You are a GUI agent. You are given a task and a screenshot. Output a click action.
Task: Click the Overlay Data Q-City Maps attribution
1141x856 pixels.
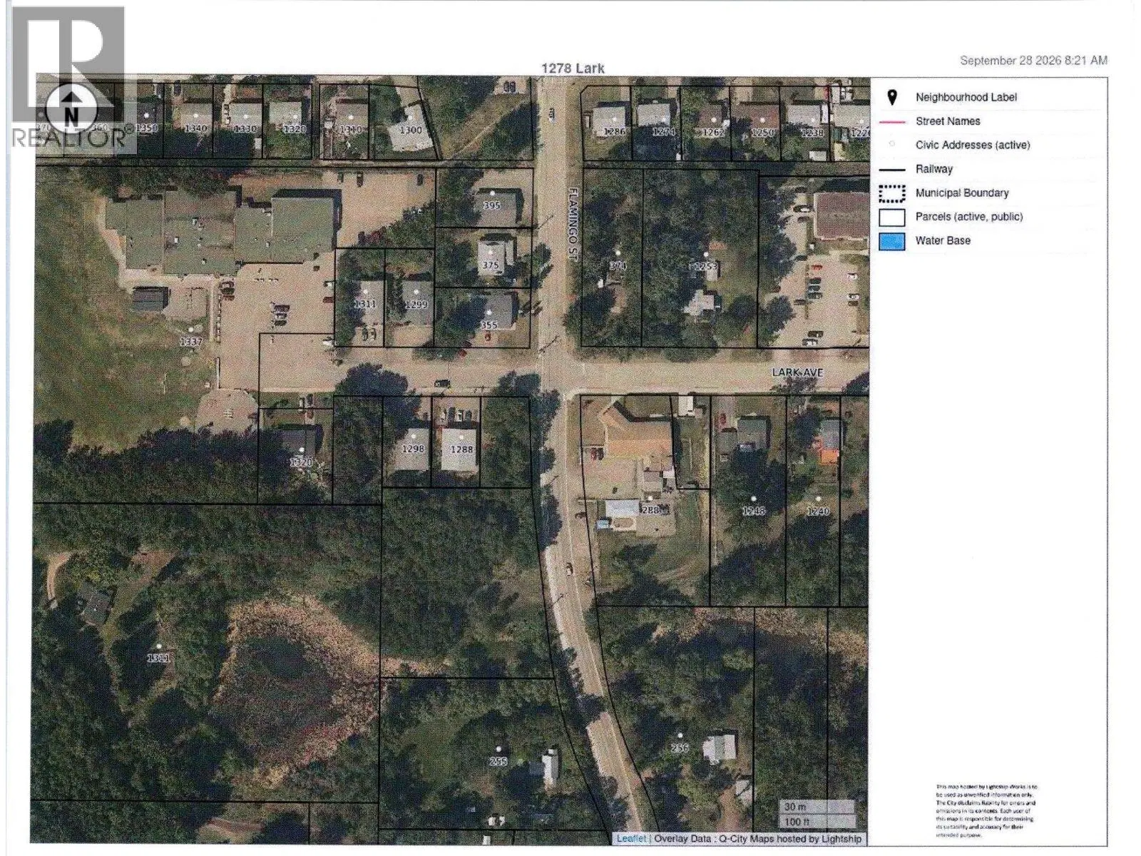click(x=757, y=839)
